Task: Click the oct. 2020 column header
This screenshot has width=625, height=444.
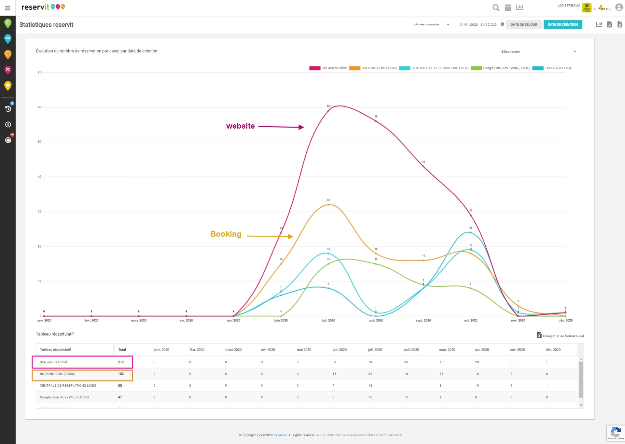Action: [482, 350]
